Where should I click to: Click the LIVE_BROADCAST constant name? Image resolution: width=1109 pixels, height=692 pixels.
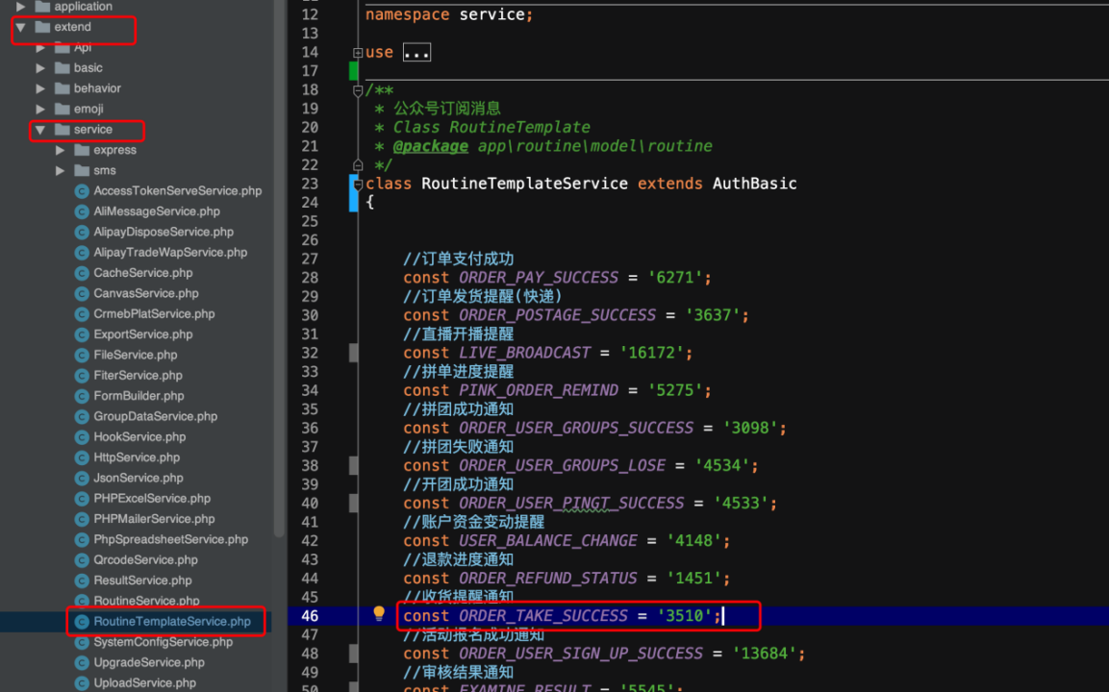(525, 353)
